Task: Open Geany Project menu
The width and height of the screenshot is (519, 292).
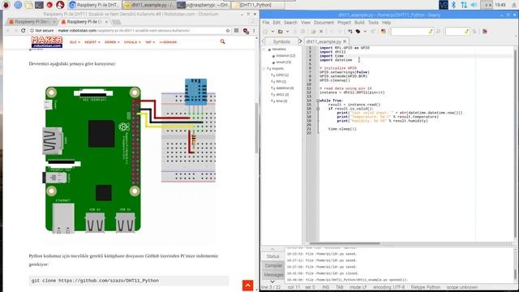Action: point(344,23)
